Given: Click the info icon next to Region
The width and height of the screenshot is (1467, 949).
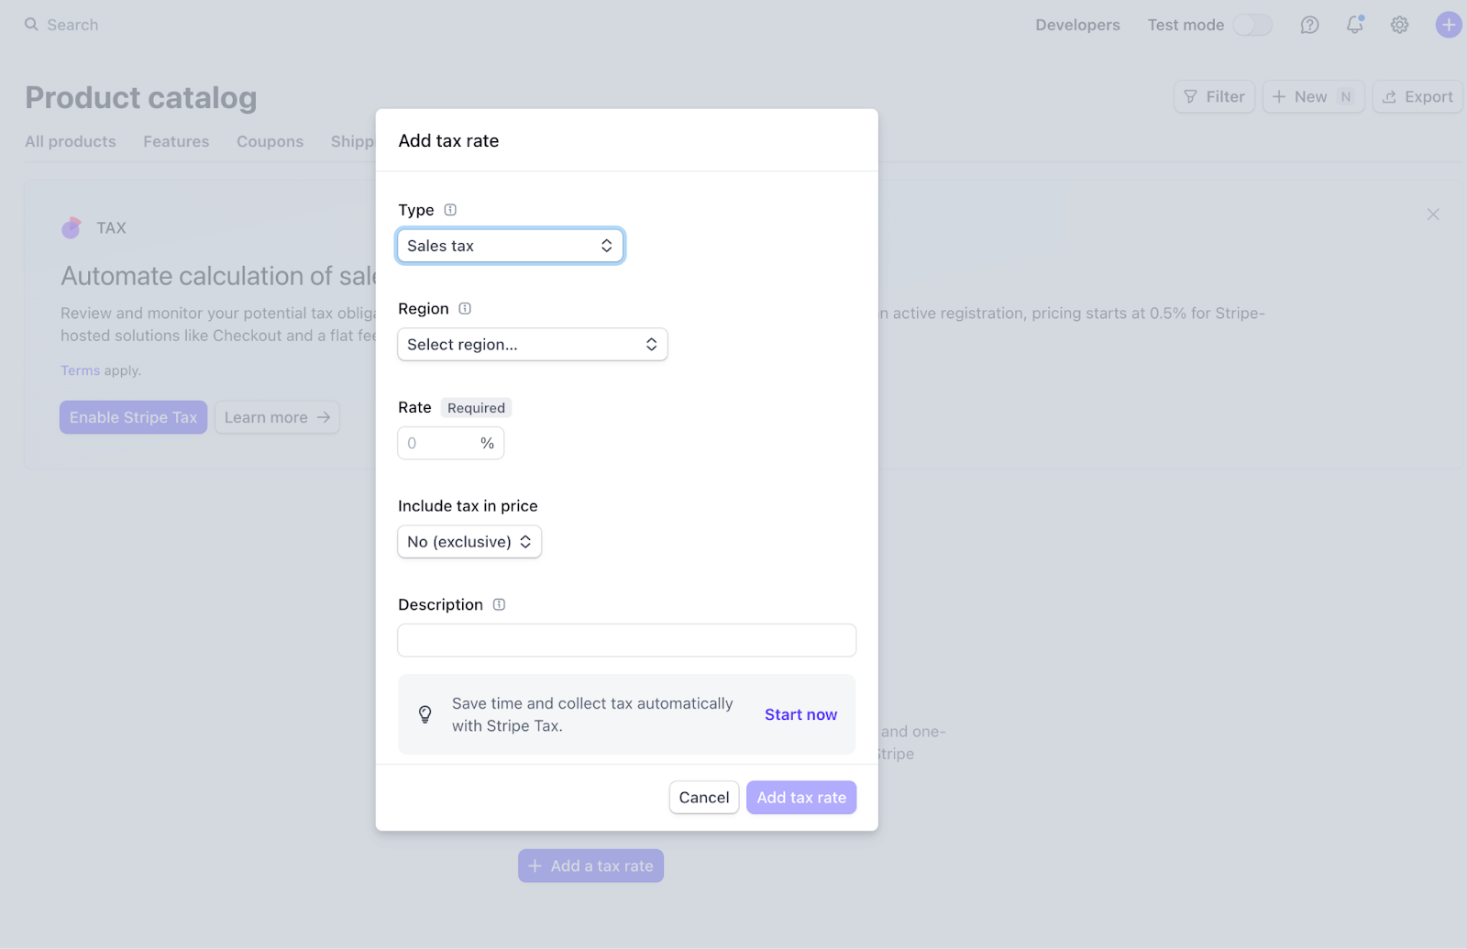Looking at the screenshot, I should [465, 309].
